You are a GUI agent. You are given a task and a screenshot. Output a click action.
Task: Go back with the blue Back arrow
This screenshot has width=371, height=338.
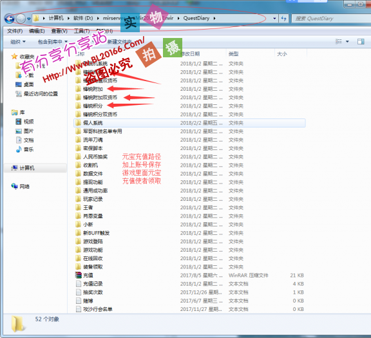click(x=9, y=19)
